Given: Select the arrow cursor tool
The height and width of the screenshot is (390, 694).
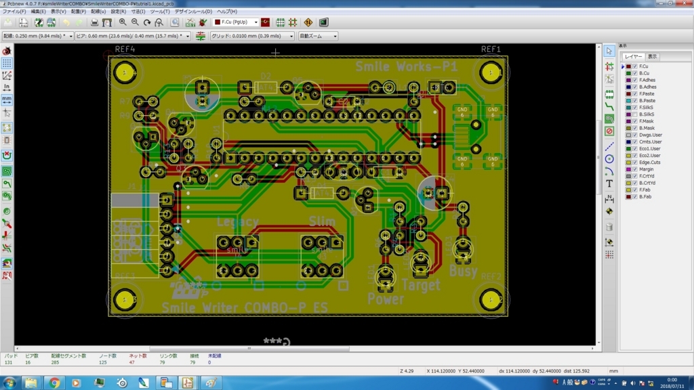Looking at the screenshot, I should pos(609,51).
